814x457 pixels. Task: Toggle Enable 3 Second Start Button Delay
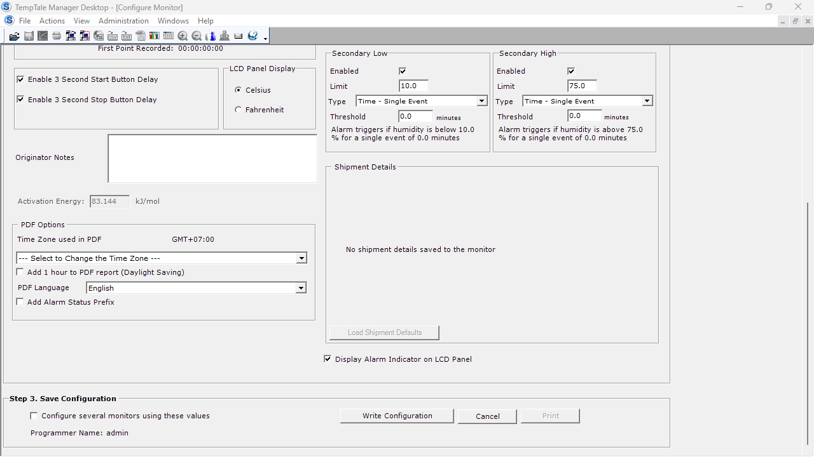coord(20,79)
